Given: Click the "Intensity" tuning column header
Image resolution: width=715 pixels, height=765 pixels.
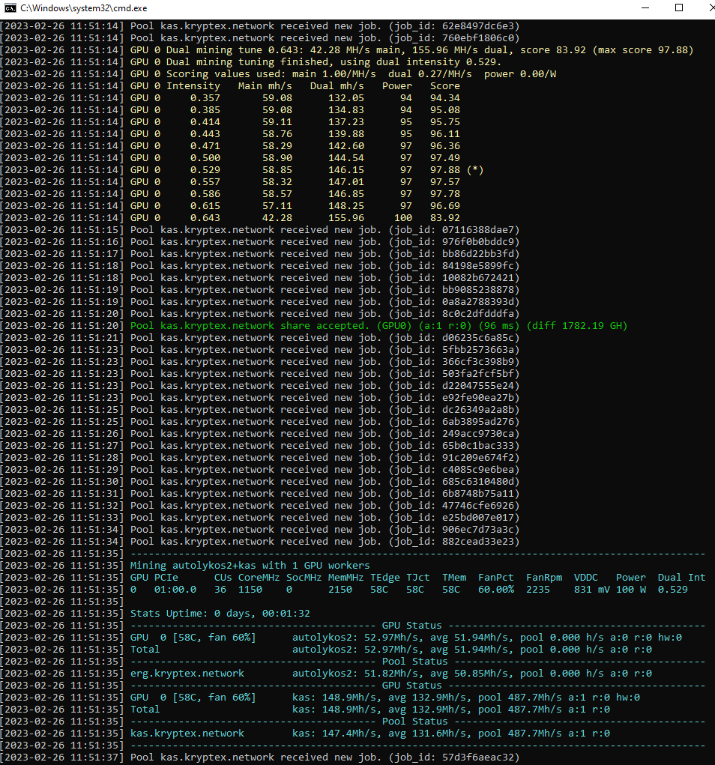Looking at the screenshot, I should click(x=193, y=86).
